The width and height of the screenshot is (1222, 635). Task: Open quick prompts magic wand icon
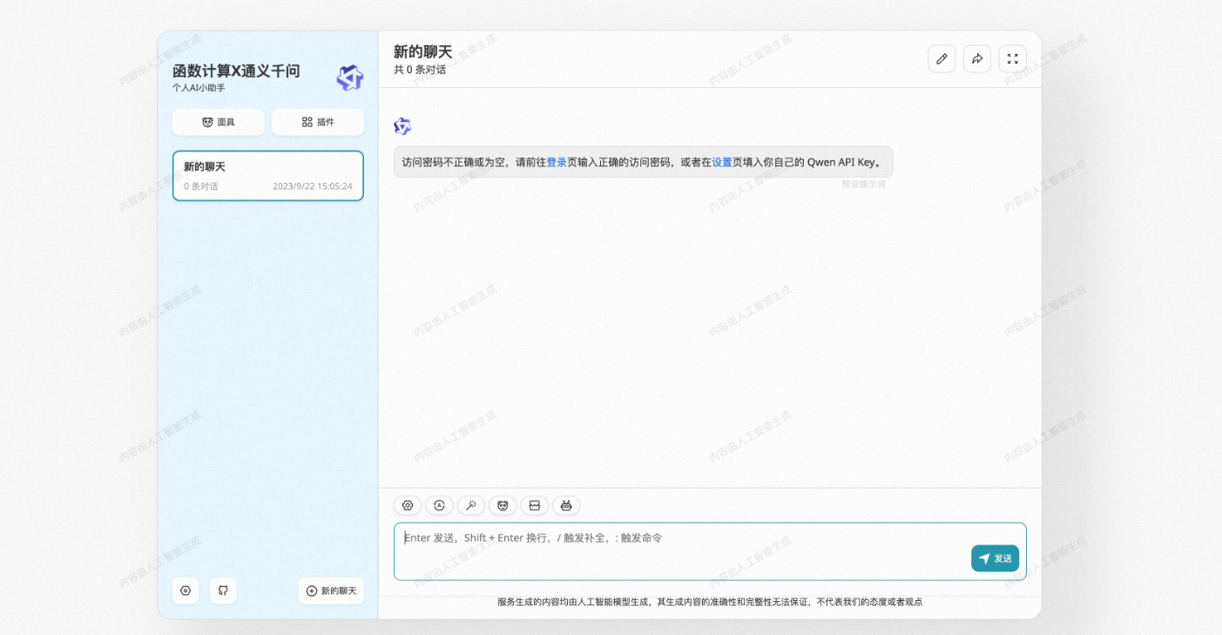471,505
